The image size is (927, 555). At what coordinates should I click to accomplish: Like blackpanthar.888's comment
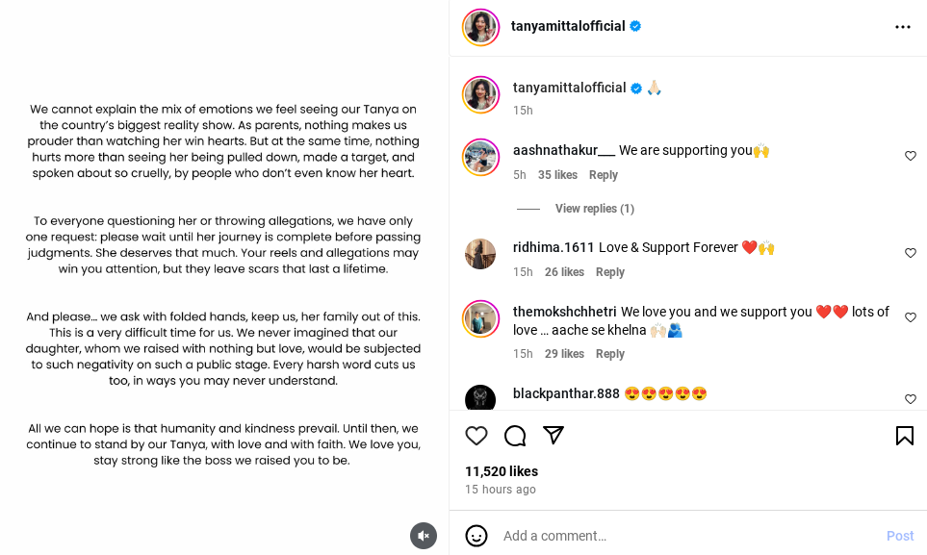[x=910, y=399]
